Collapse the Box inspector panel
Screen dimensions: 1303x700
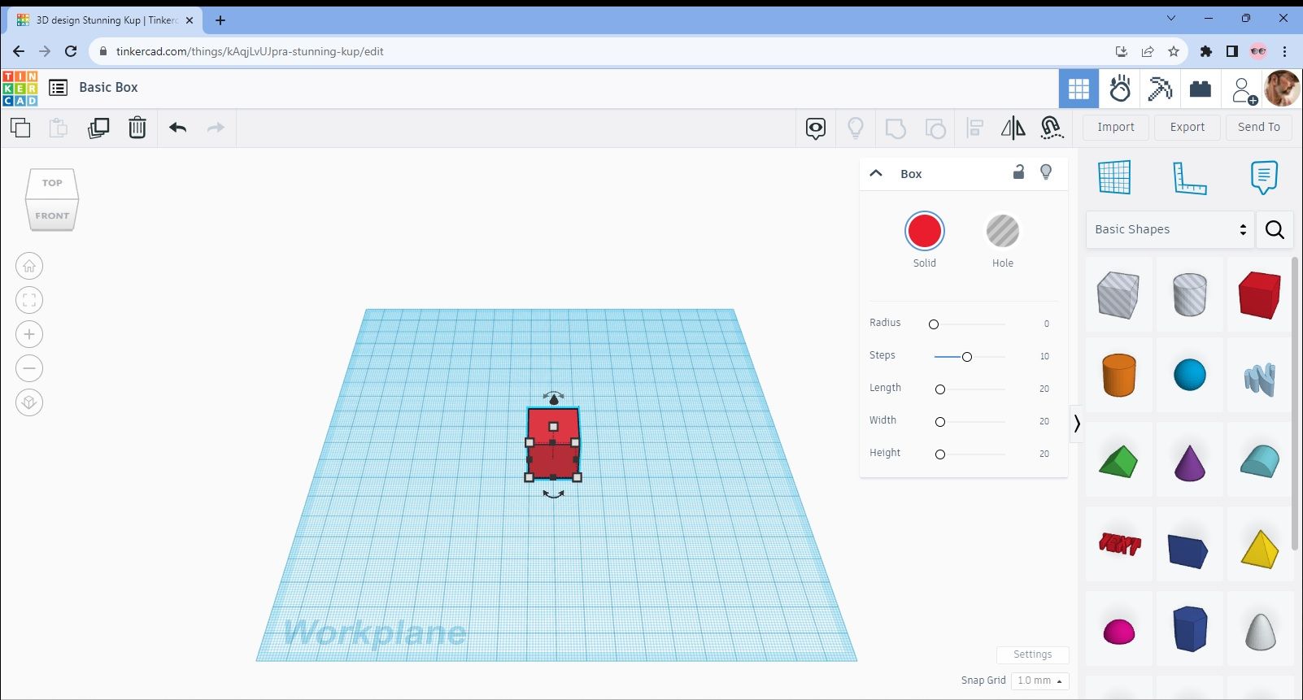(x=876, y=173)
